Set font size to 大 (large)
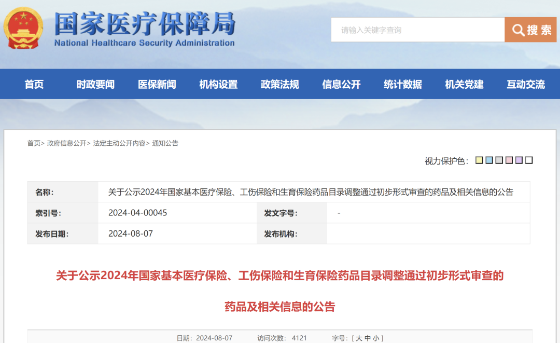Screen dimensions: 560x343 pos(359,338)
